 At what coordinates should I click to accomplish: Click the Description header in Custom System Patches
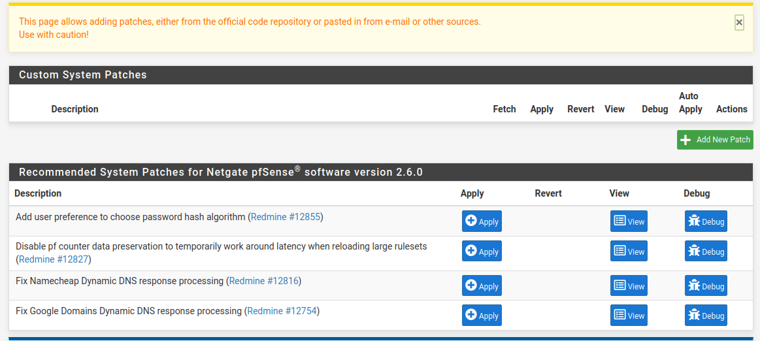click(x=74, y=109)
